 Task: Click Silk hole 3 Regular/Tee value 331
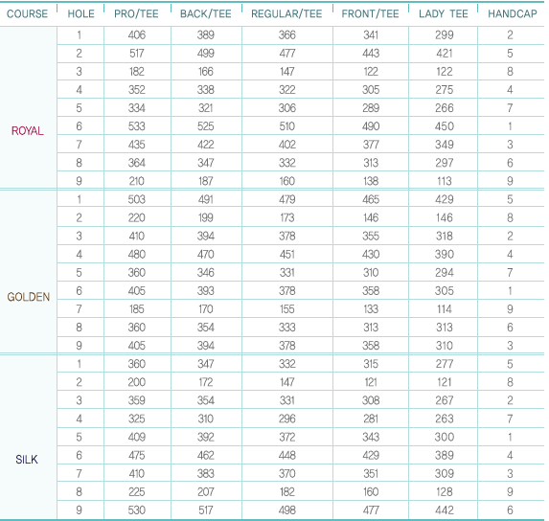287,400
